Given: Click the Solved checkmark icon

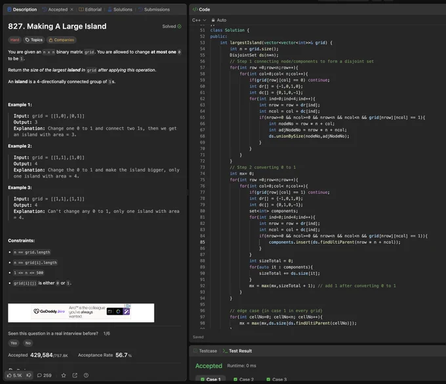Looking at the screenshot, I should pos(180,26).
